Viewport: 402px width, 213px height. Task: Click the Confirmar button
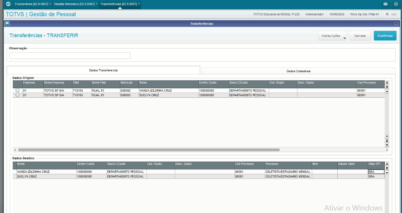tap(385, 36)
